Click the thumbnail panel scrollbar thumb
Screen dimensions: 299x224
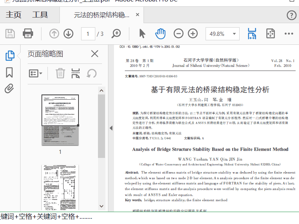(101, 126)
